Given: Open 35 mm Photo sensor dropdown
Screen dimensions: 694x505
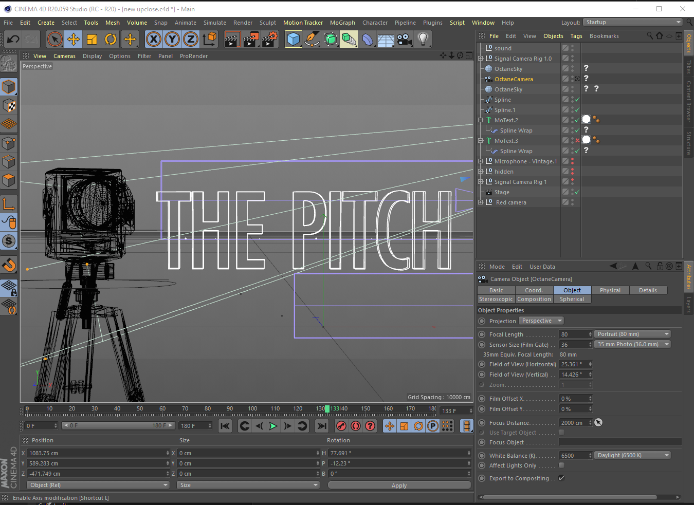Looking at the screenshot, I should click(633, 344).
